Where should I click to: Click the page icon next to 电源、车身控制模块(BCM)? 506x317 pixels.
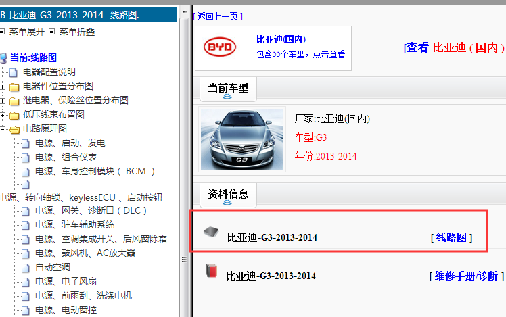click(x=26, y=172)
